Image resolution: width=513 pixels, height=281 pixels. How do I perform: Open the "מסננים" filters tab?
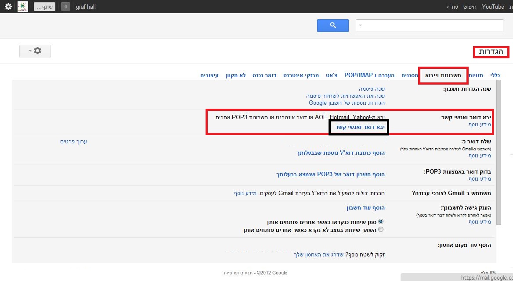pyautogui.click(x=410, y=75)
